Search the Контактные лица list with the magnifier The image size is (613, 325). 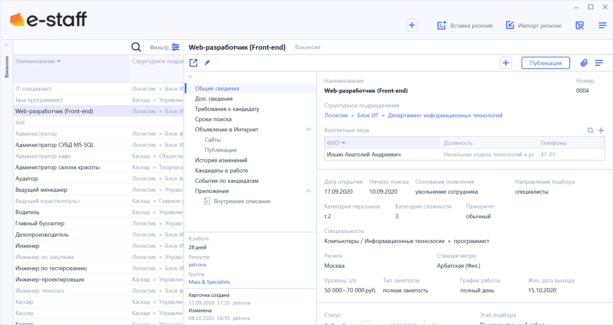[590, 130]
